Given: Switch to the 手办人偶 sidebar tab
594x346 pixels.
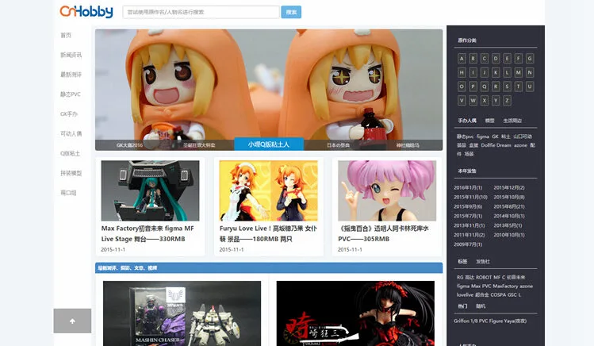Looking at the screenshot, I should tap(467, 121).
